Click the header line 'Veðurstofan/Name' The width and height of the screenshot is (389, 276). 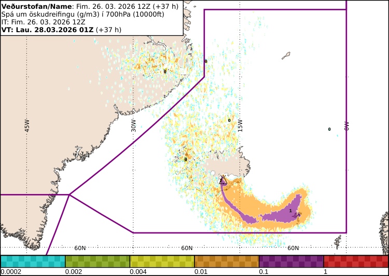click(90, 6)
